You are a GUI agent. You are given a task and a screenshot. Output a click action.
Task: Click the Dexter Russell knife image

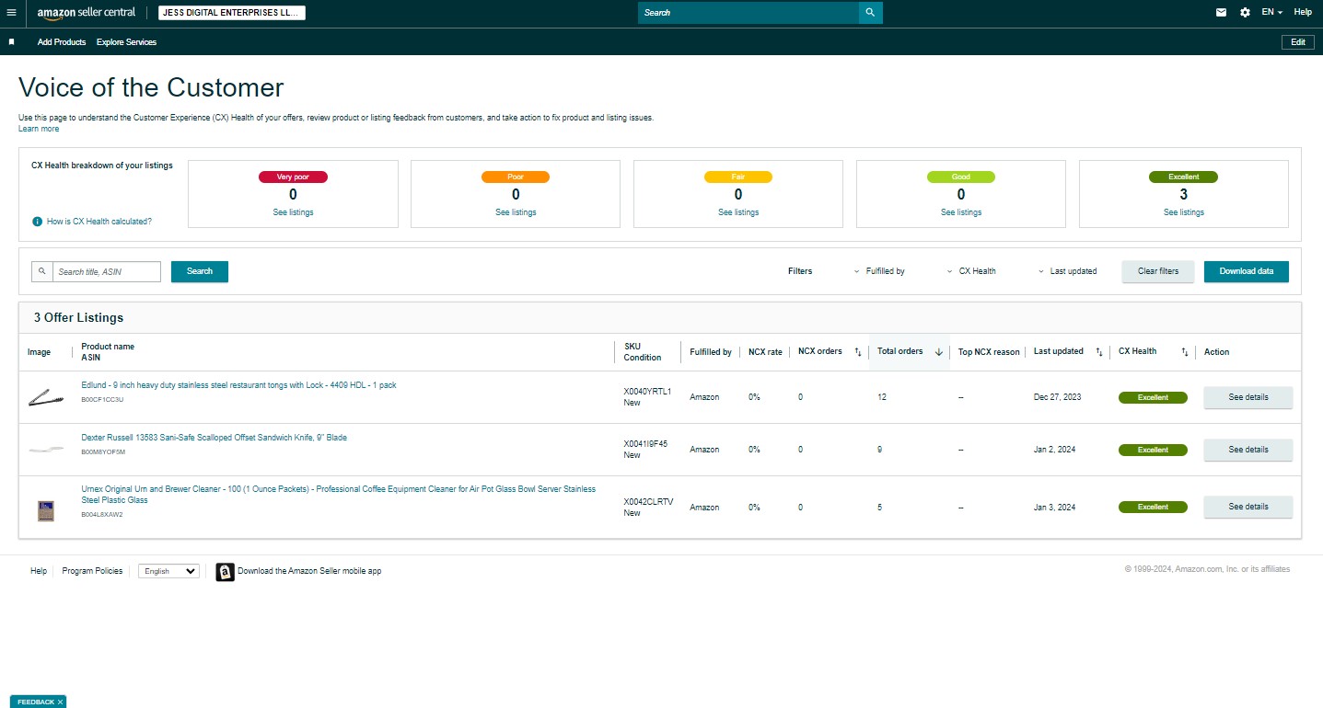[44, 450]
